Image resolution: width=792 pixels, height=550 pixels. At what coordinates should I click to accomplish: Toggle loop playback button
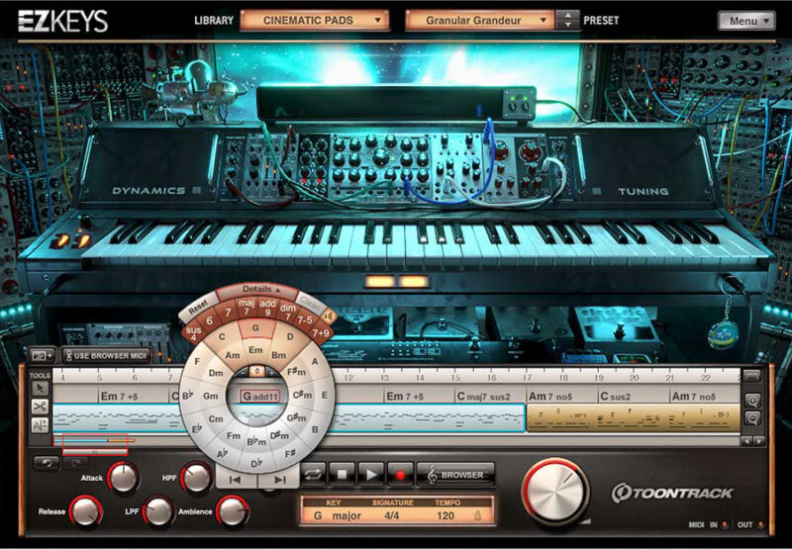[x=314, y=475]
